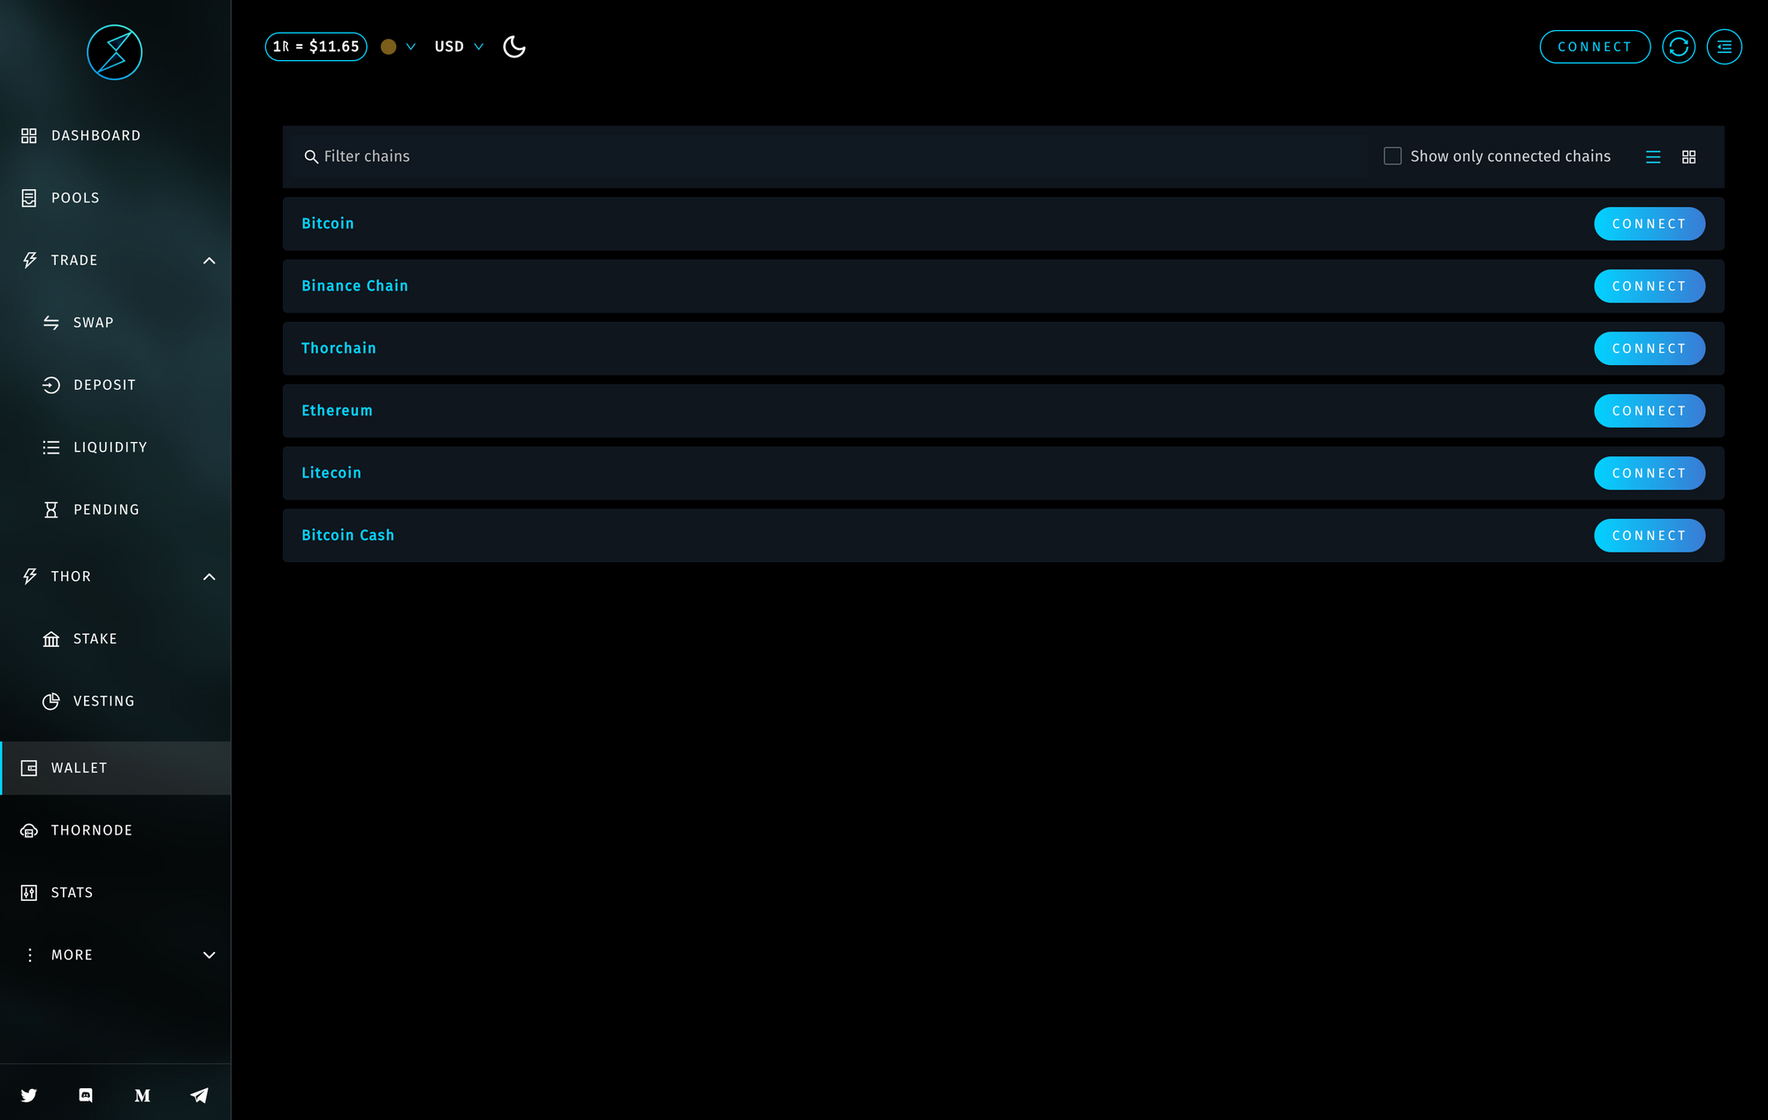Open the Discord link icon
This screenshot has width=1768, height=1120.
[86, 1095]
